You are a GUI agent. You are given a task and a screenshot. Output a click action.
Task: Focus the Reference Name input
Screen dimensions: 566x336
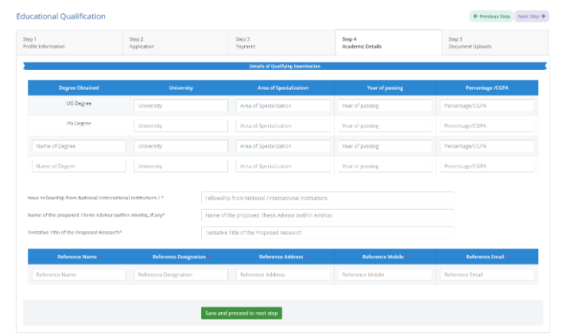[x=79, y=274]
